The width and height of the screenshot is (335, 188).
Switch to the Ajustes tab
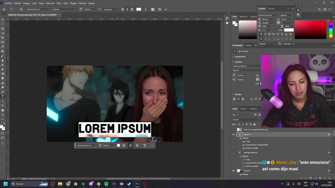pos(248,45)
